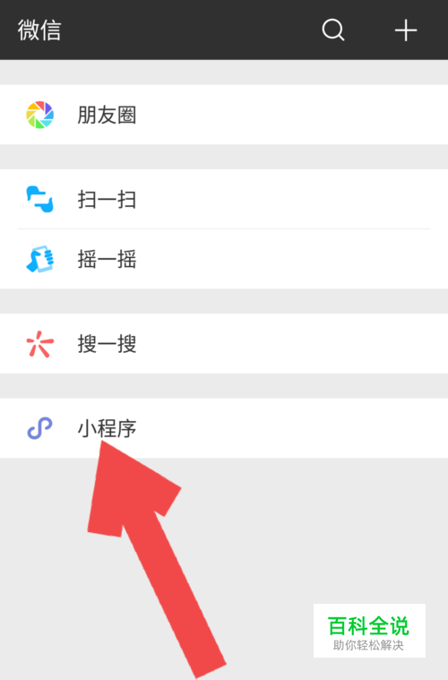
Task: Open 搜一搜 search feature
Action: 224,343
